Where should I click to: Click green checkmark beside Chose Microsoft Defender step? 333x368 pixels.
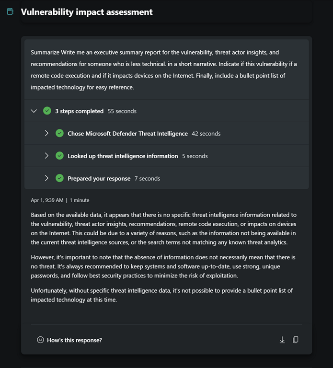(x=59, y=133)
